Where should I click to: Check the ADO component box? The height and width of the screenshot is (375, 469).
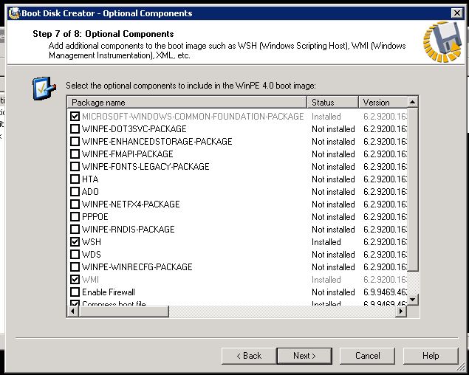coord(75,191)
